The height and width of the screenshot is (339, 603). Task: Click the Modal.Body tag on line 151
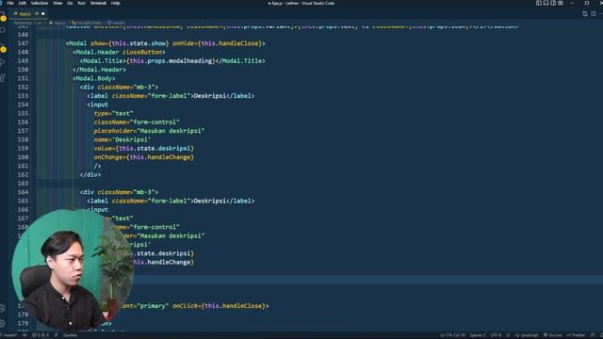(94, 78)
